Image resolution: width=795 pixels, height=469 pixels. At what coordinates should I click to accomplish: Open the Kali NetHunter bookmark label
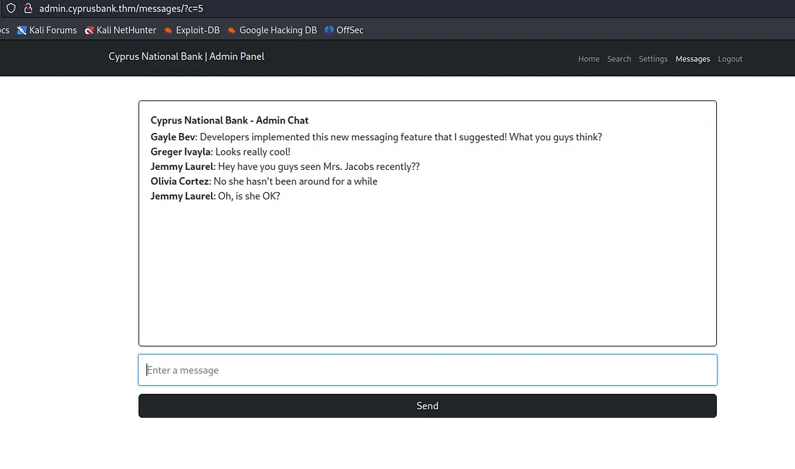[x=126, y=30]
